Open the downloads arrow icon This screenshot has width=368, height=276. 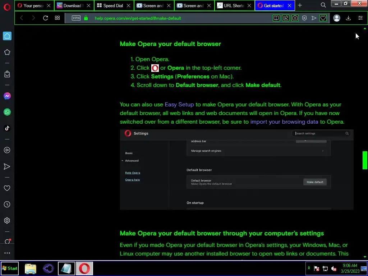coord(349,18)
